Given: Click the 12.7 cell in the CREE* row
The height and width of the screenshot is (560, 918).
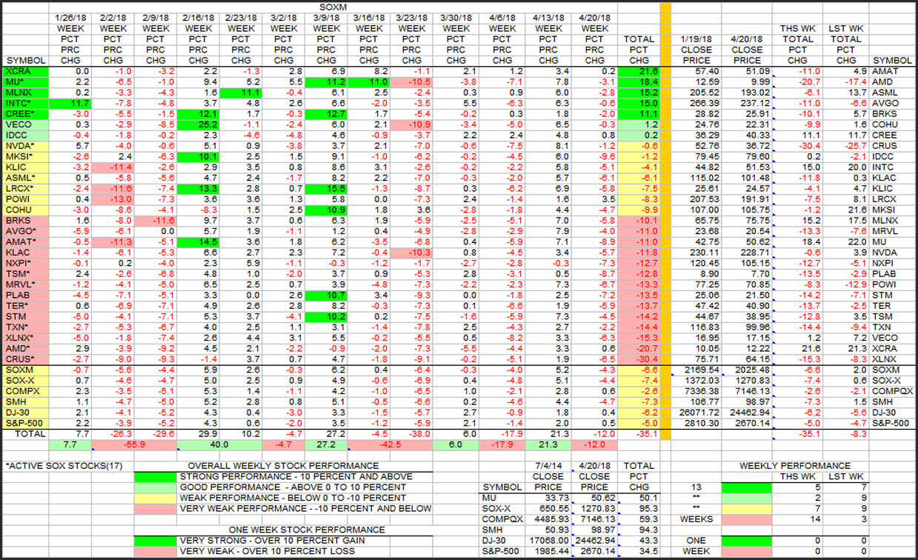Looking at the screenshot, I should (326, 114).
